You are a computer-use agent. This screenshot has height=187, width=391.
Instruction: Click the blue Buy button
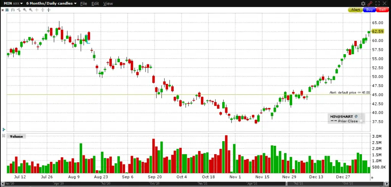tap(369, 10)
